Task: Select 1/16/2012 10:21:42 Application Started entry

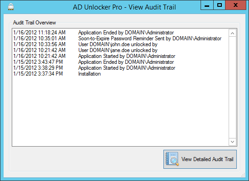Action: [x=120, y=56]
